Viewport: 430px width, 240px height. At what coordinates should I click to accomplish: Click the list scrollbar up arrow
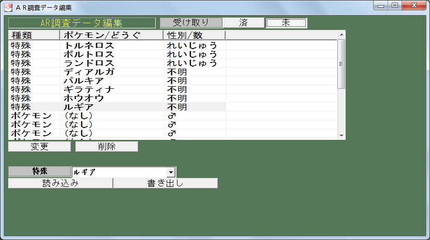tap(342, 35)
